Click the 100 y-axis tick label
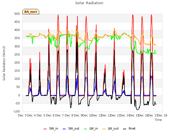The height and width of the screenshot is (134, 179). coord(17,79)
